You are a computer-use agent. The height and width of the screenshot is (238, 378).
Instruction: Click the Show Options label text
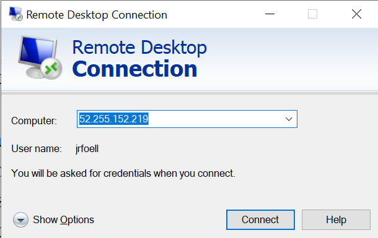click(x=63, y=219)
